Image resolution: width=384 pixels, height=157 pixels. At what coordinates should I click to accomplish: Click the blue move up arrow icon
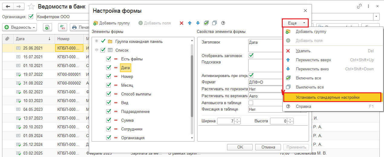(x=190, y=23)
